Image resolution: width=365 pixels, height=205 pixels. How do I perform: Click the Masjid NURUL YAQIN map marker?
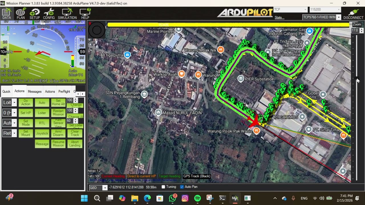[158, 112]
